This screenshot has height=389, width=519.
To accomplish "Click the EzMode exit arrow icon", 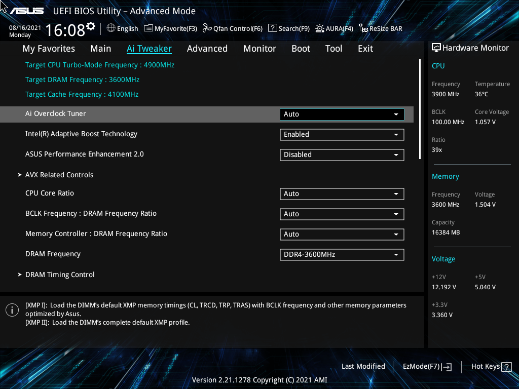I will click(447, 367).
